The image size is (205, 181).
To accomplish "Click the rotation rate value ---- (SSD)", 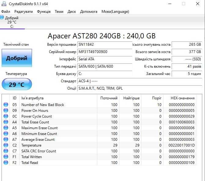I will click(x=187, y=59).
